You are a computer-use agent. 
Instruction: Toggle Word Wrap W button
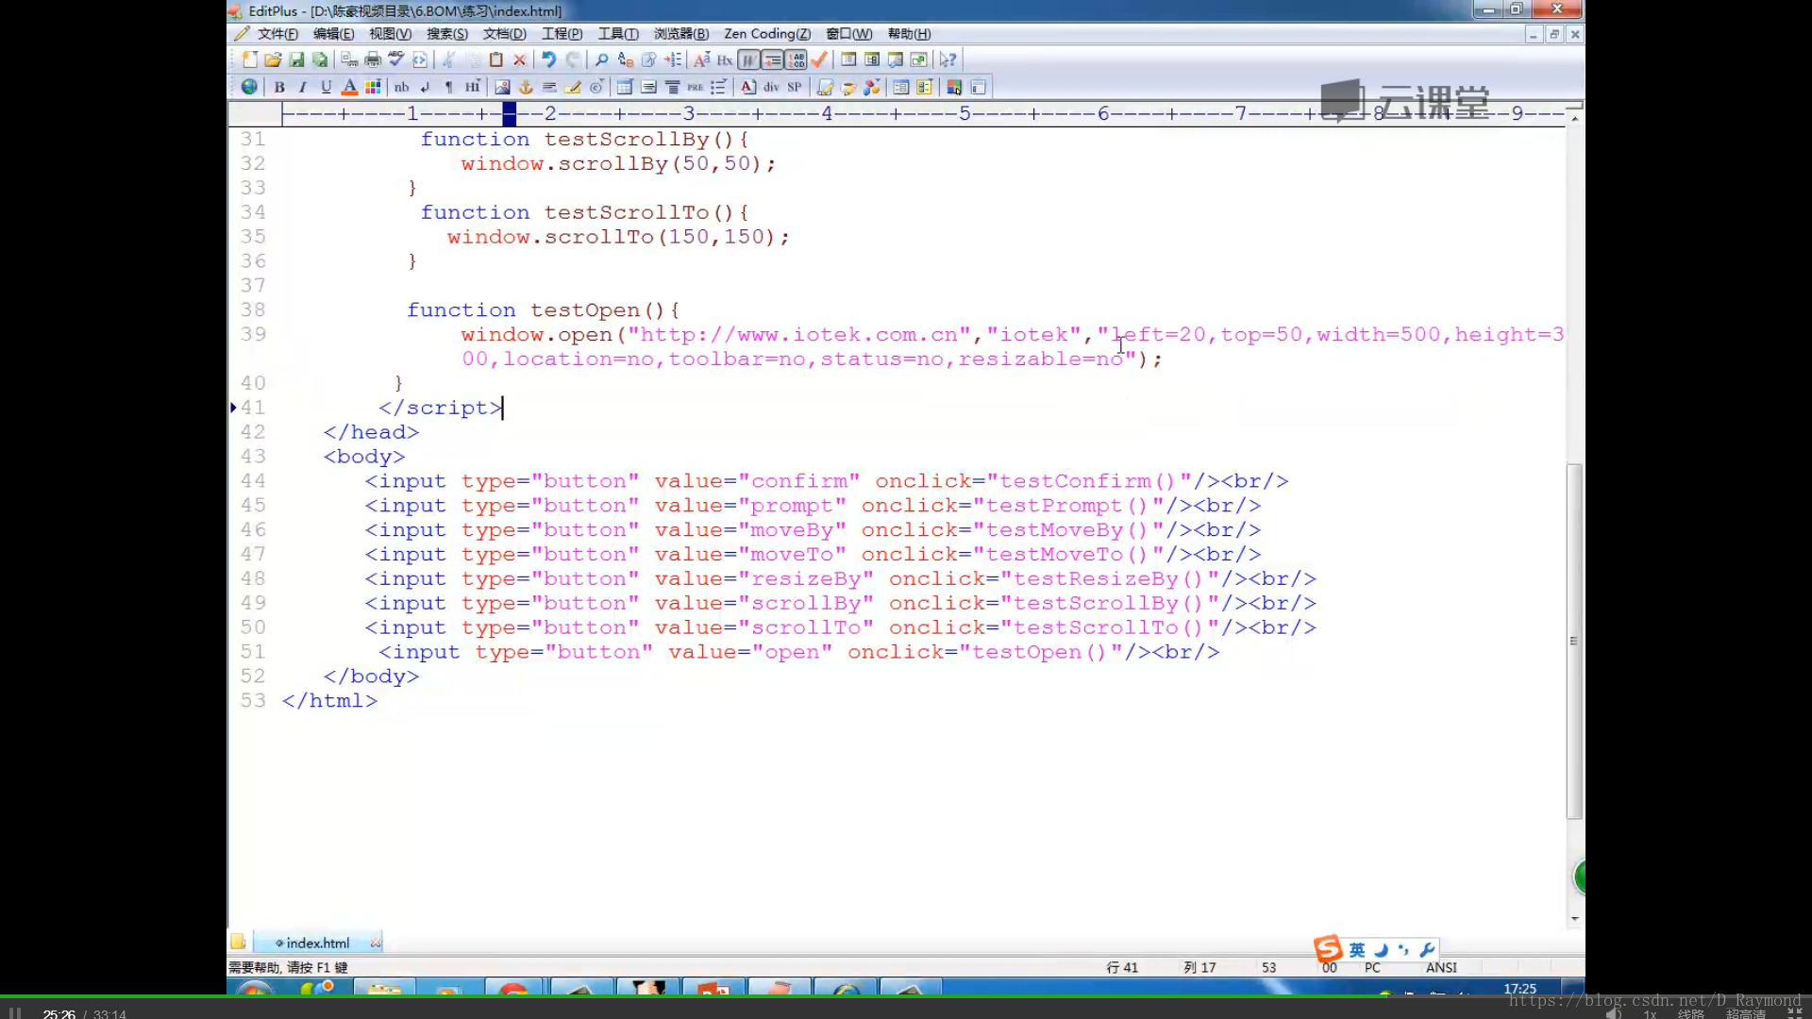point(748,59)
